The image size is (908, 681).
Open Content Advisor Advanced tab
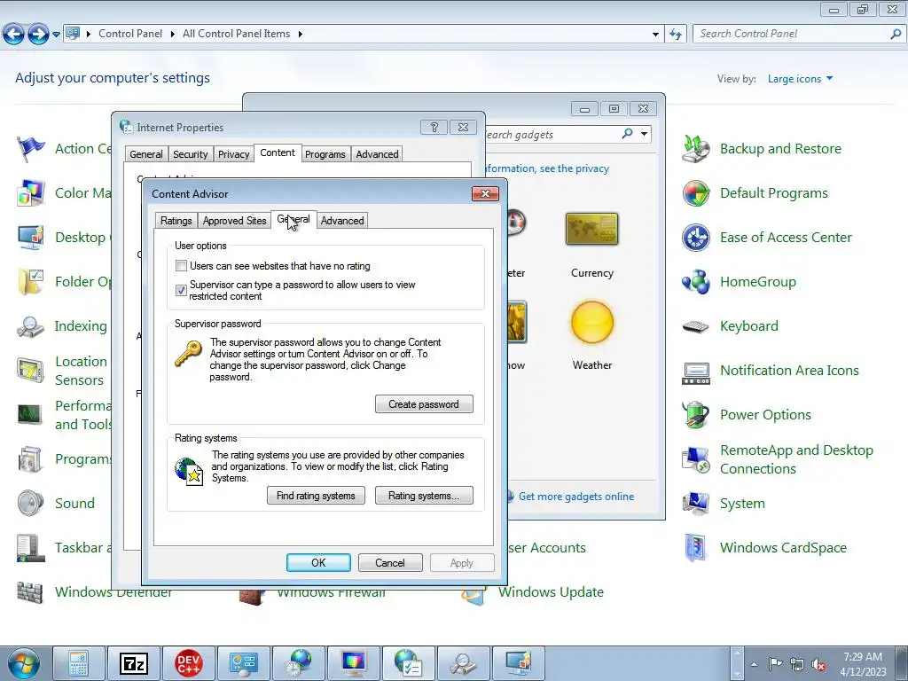(342, 221)
